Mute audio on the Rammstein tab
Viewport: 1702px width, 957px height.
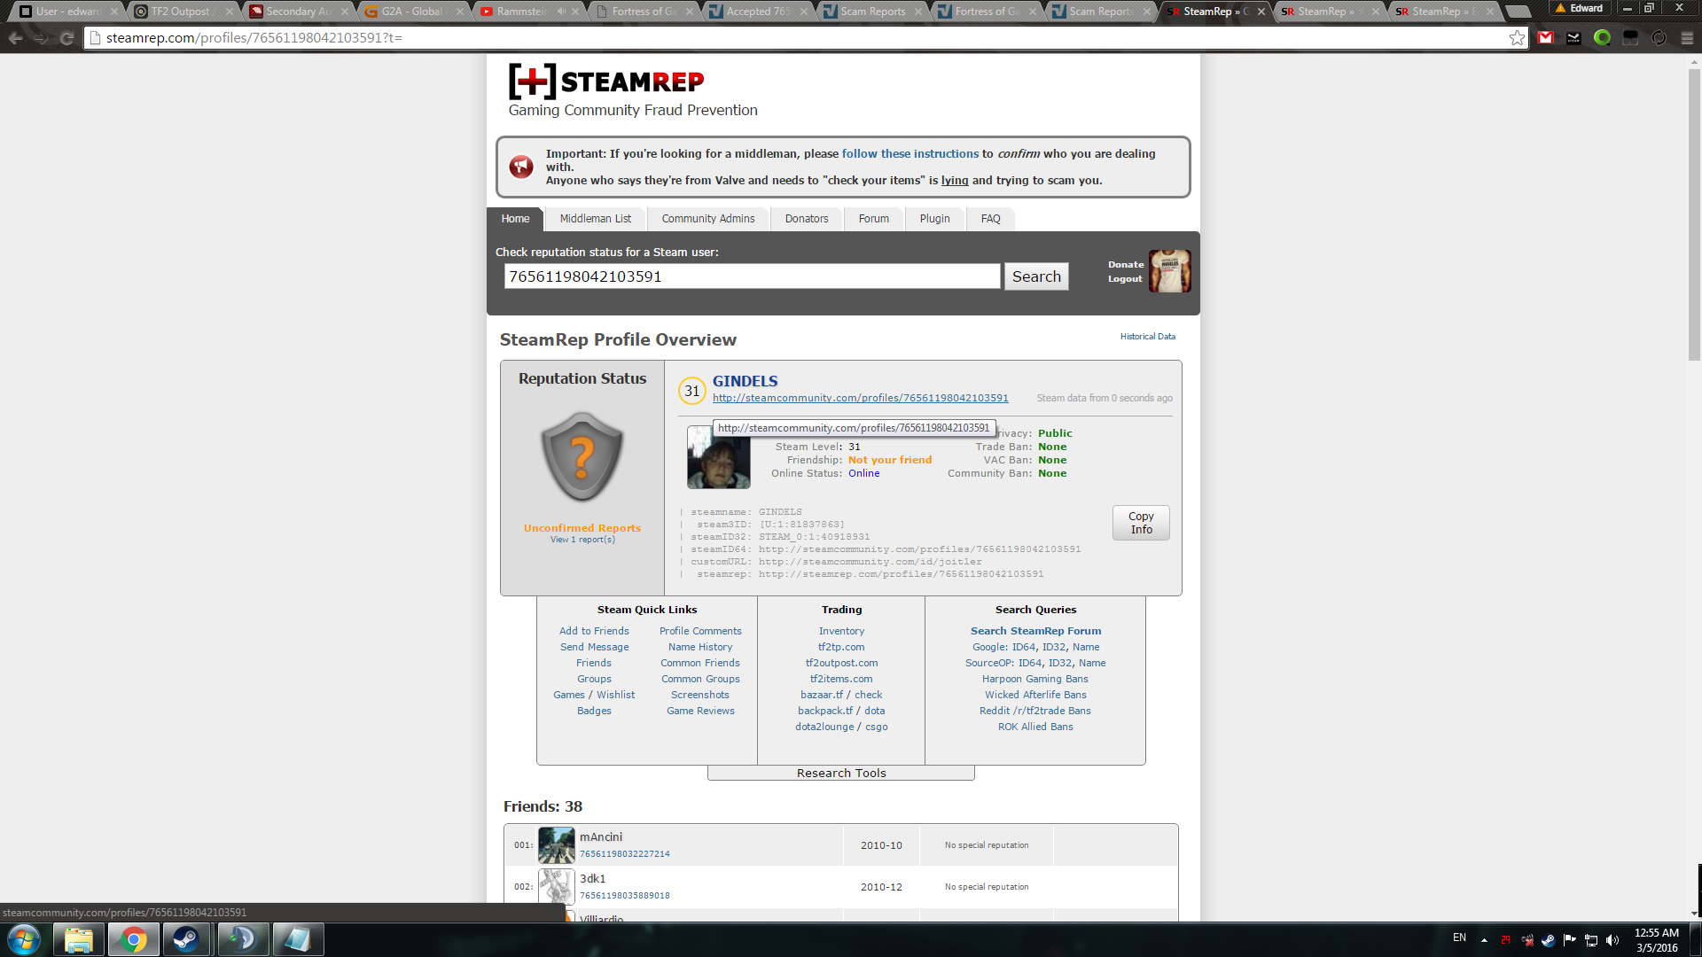(x=561, y=12)
